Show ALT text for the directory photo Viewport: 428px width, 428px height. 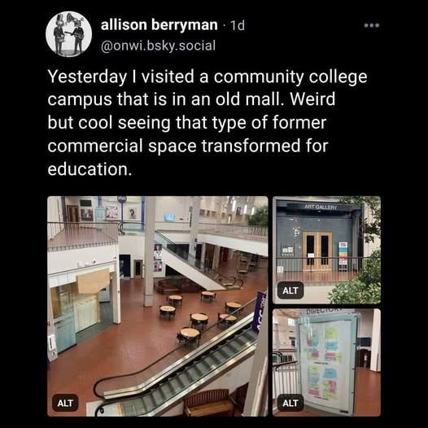pos(290,403)
